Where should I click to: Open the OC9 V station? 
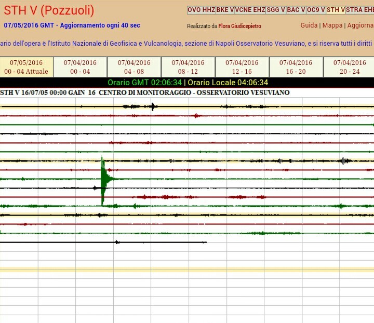point(316,10)
